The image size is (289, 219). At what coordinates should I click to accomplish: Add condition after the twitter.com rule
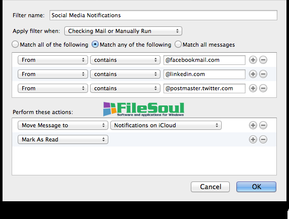[253, 88]
